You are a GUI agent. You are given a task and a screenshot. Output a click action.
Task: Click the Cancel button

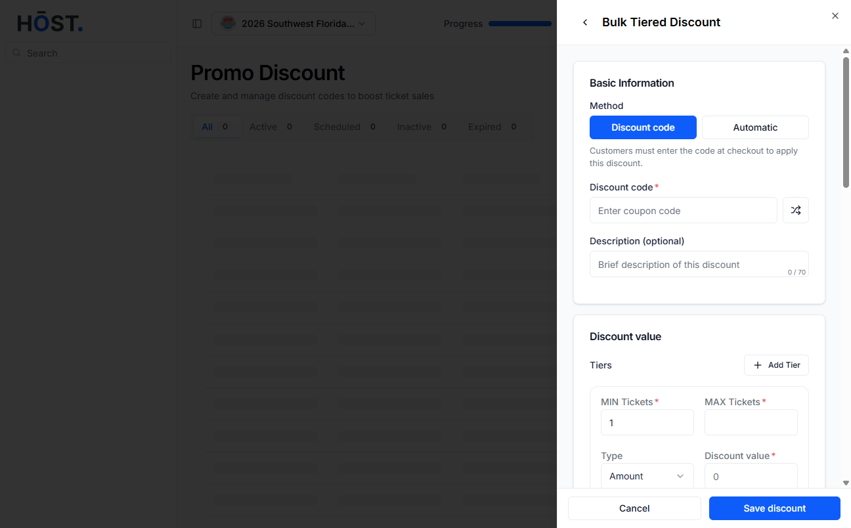[634, 508]
